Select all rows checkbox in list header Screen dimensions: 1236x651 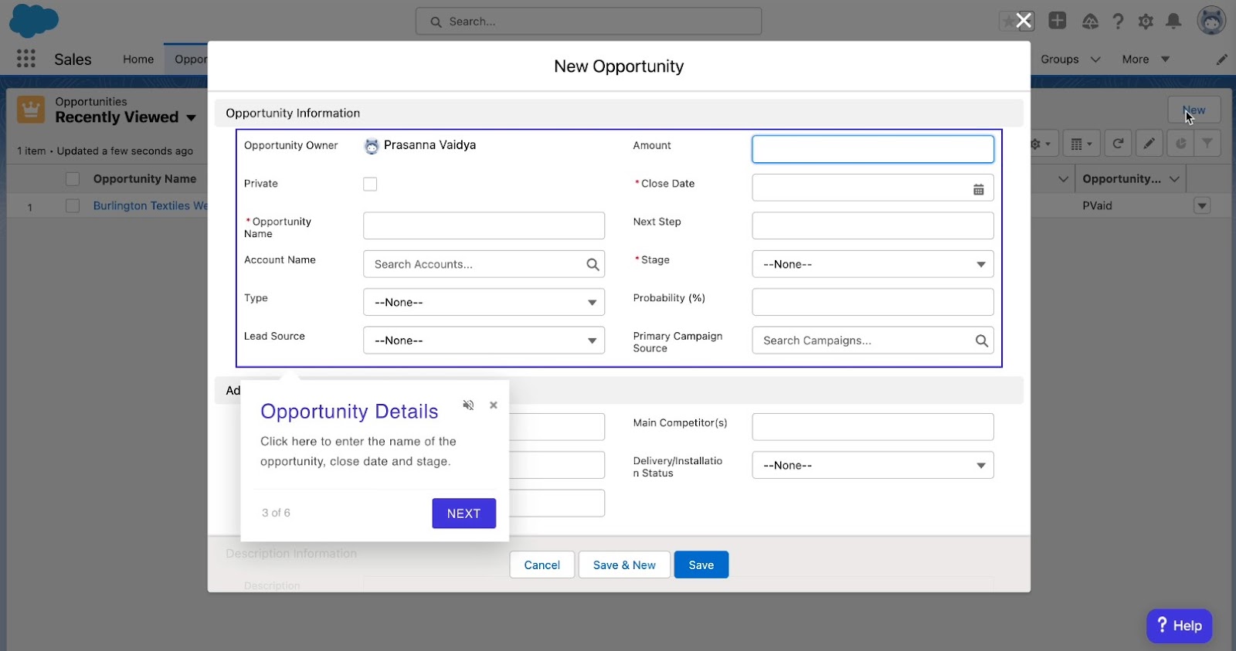tap(73, 179)
